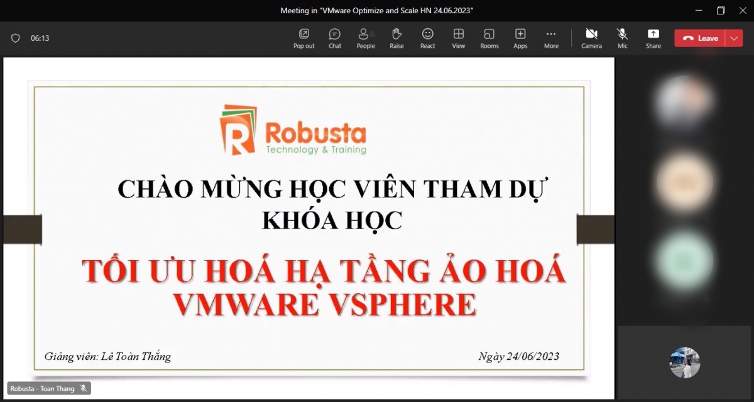The width and height of the screenshot is (754, 402).
Task: Click 'Giảng viên: Lê Toàn Thắng' text
Action: 107,357
